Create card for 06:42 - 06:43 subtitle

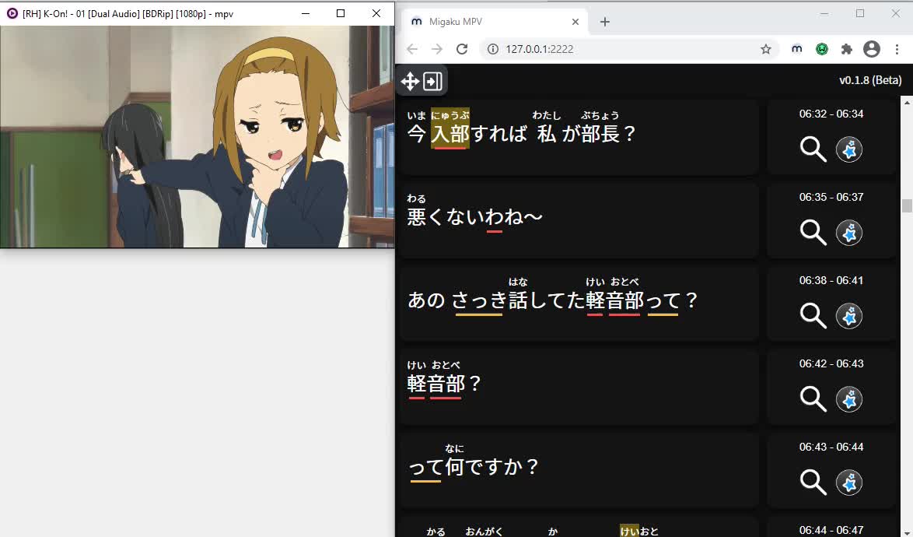(849, 399)
